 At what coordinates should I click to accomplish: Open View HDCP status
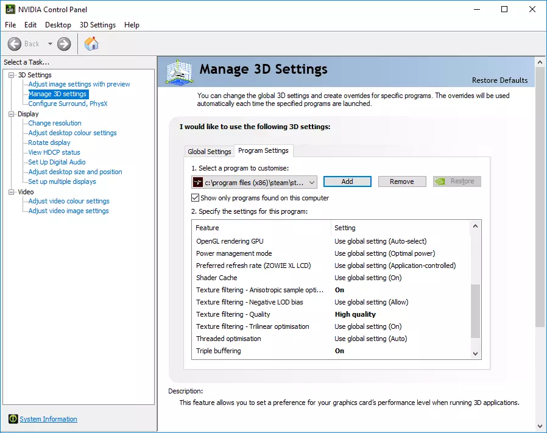pyautogui.click(x=54, y=152)
